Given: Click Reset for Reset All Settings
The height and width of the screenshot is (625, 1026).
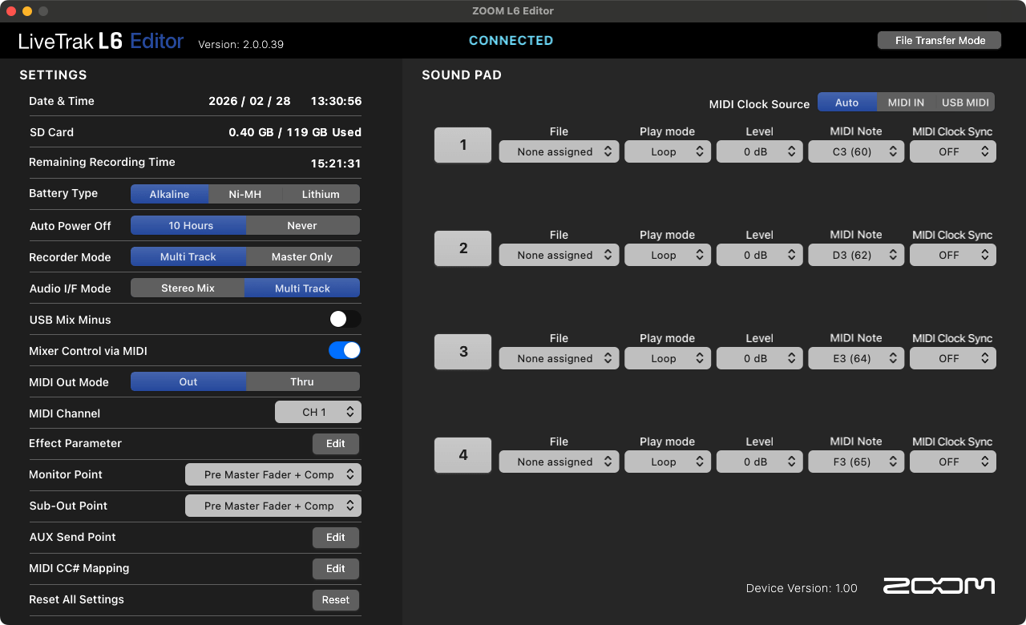Looking at the screenshot, I should click(335, 600).
